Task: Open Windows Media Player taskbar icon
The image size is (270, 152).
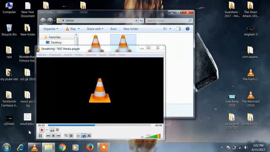Action: [x=76, y=147]
